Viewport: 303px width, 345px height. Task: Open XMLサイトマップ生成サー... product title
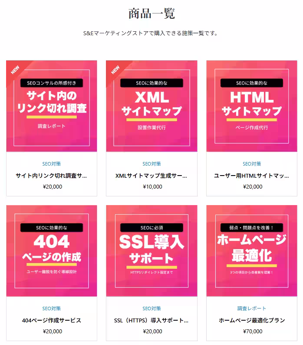click(x=151, y=176)
